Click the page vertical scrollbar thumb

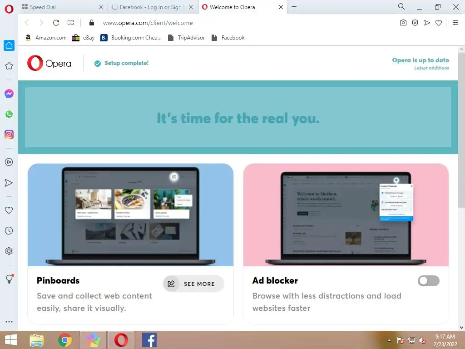tap(461, 130)
